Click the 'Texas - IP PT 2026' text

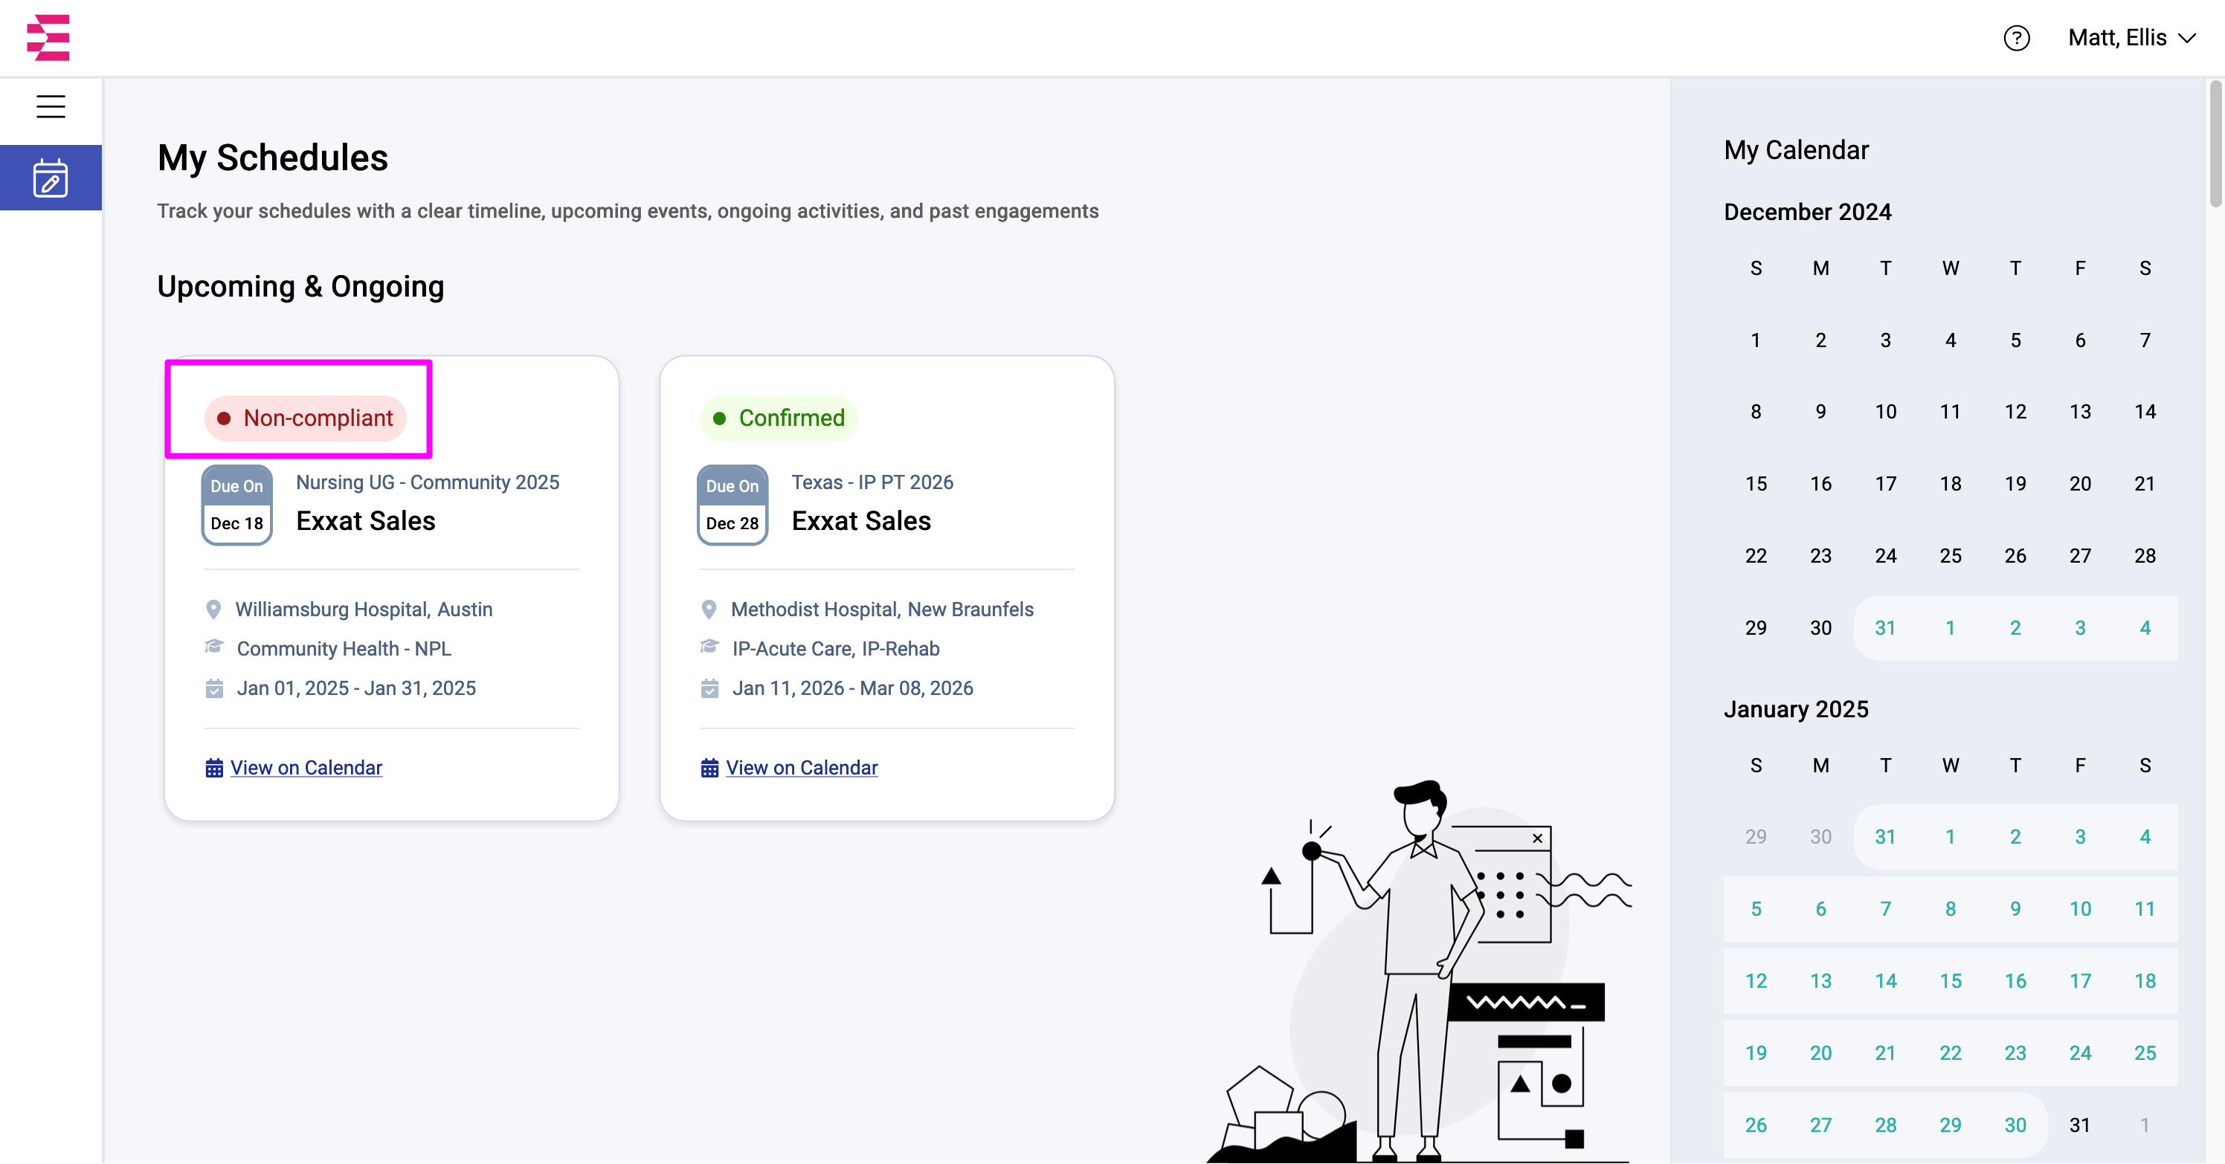coord(872,482)
